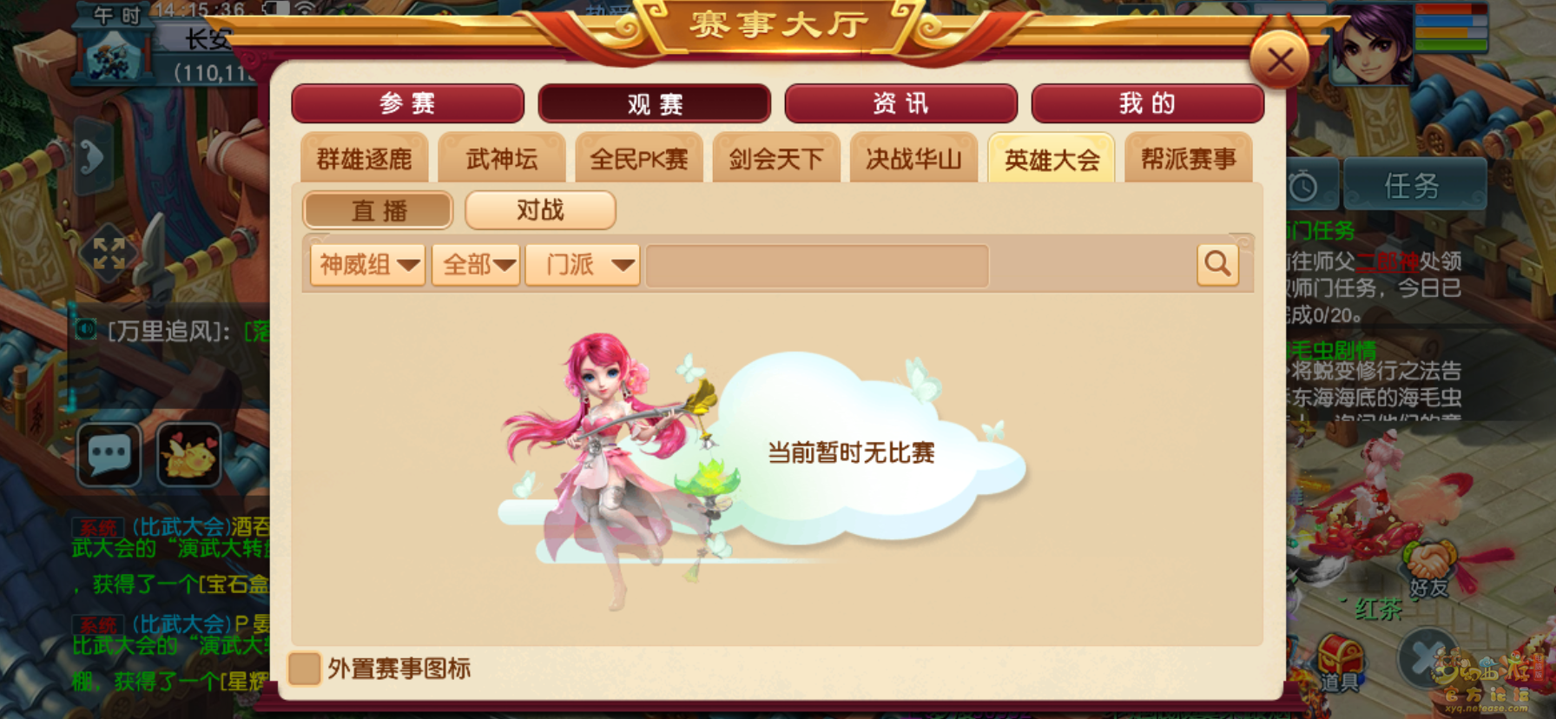Expand the 神威组 dropdown
1556x719 pixels.
point(368,265)
